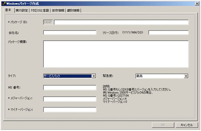The image size is (201, 131).
Task: Click the マイナーバージョン input field
Action: click(x=70, y=110)
